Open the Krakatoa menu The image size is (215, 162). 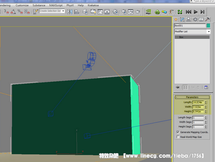[x=93, y=6]
